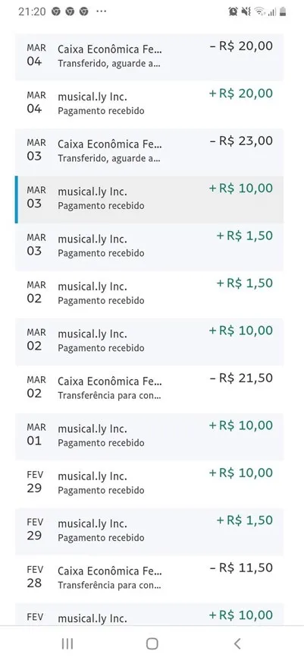Image resolution: width=304 pixels, height=661 pixels.
Task: View the MAR 03 musical.ly +R$ 1,50 payment
Action: pyautogui.click(x=149, y=247)
